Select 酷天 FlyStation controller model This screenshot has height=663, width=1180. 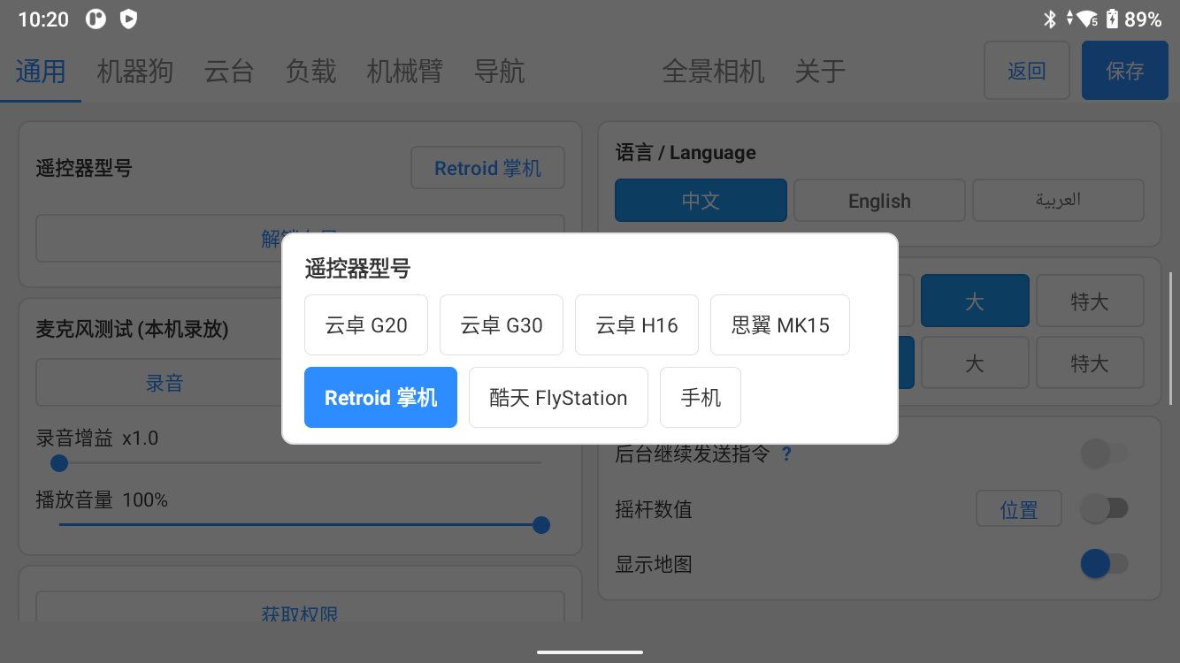[x=558, y=398]
